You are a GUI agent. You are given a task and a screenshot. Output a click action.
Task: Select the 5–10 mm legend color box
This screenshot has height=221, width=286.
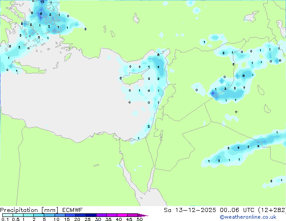(49, 215)
